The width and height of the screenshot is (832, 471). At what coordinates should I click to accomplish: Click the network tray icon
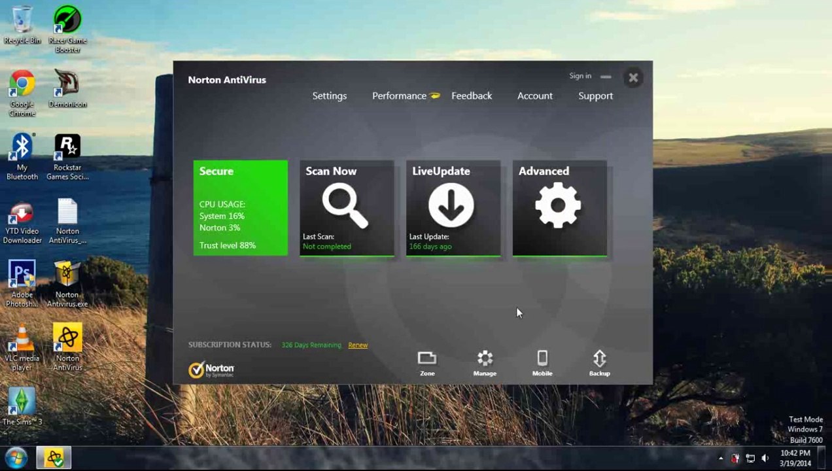tap(750, 459)
